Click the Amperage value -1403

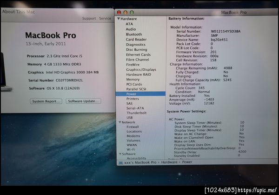[209, 99]
